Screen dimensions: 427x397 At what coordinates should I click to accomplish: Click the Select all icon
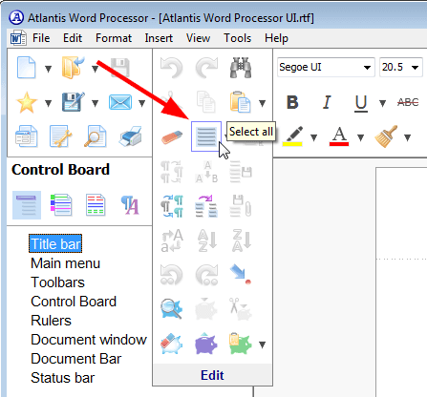(206, 136)
